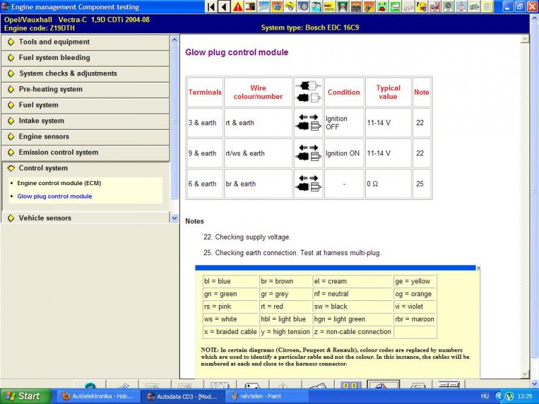The image size is (539, 404).
Task: Open the red warning triangle toolbar icon
Action: pyautogui.click(x=238, y=7)
